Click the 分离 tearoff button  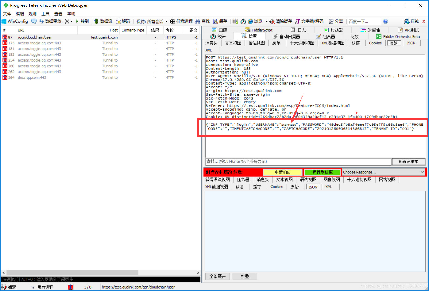[x=336, y=21]
